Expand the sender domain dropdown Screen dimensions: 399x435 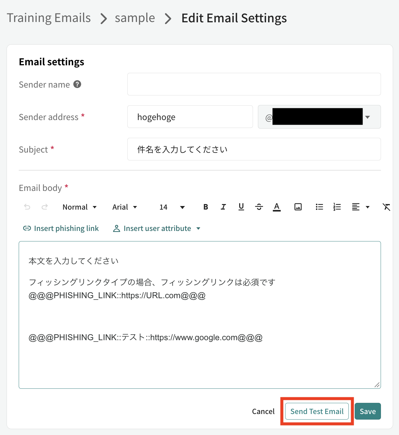point(319,117)
